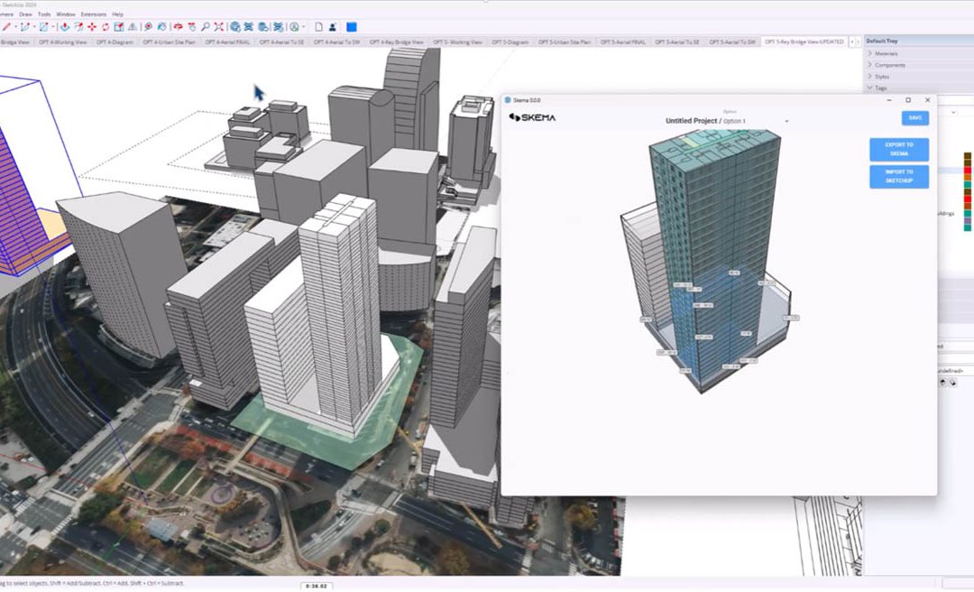Select the Scale tool
This screenshot has width=974, height=592.
click(x=119, y=27)
